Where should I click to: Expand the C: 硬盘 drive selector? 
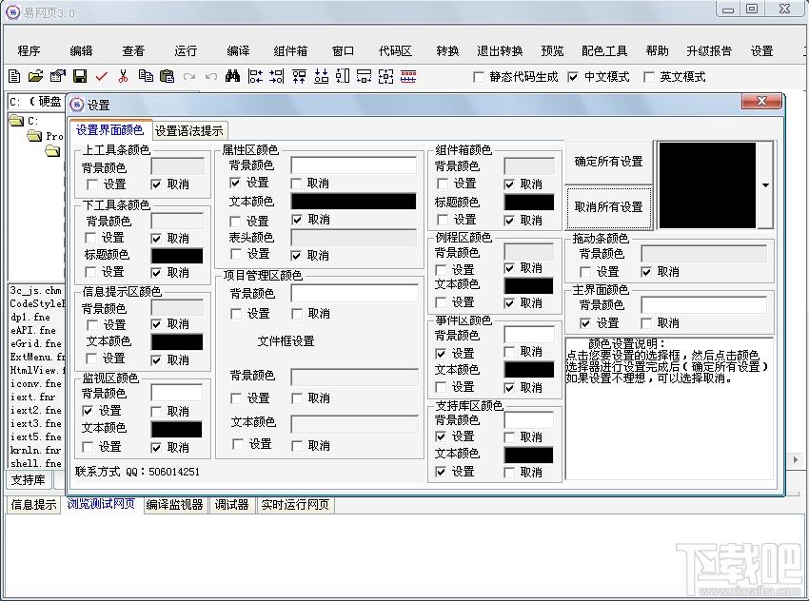coord(36,102)
